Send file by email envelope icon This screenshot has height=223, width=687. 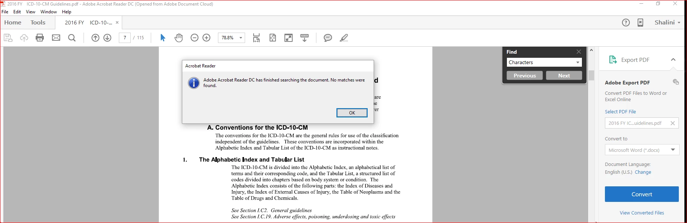tap(56, 38)
